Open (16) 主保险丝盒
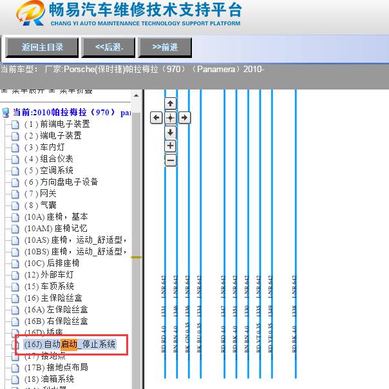 click(53, 298)
